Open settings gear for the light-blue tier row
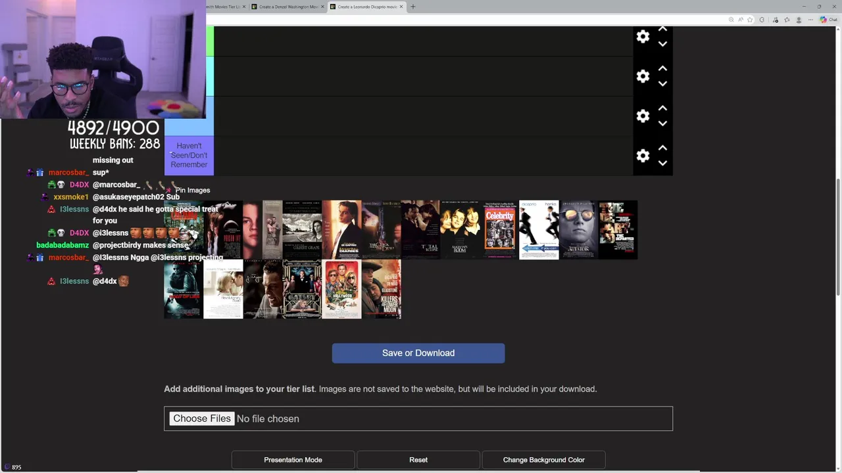The height and width of the screenshot is (473, 842). pos(643,76)
